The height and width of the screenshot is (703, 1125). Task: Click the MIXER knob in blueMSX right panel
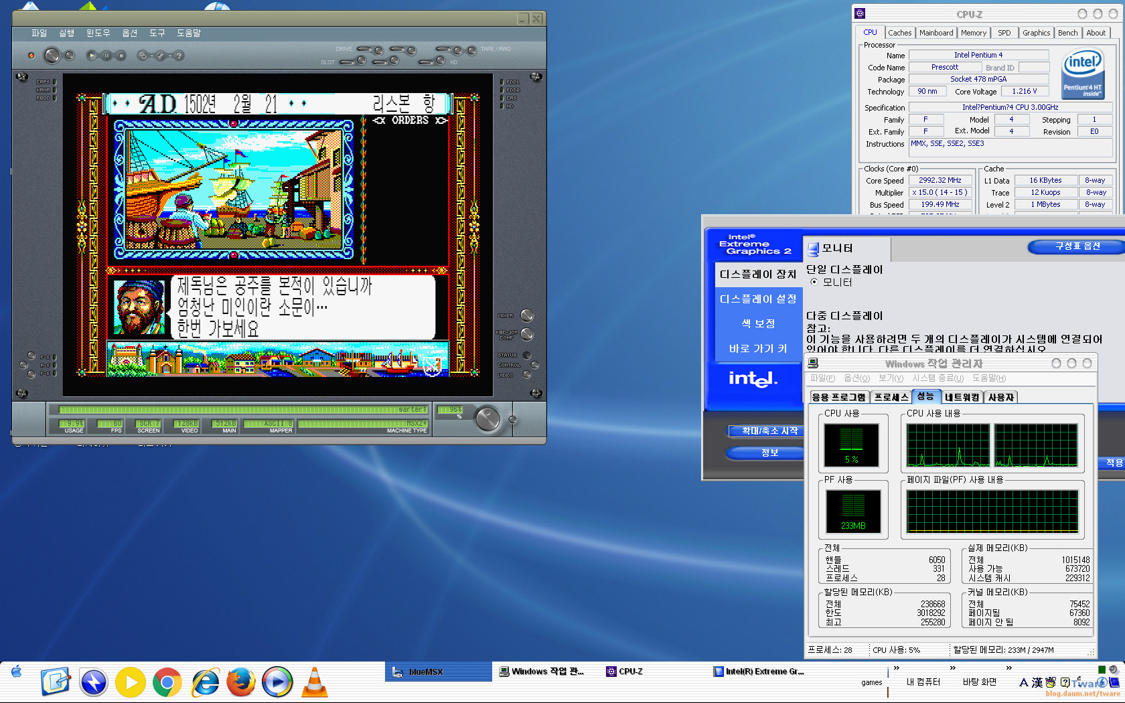point(527,315)
